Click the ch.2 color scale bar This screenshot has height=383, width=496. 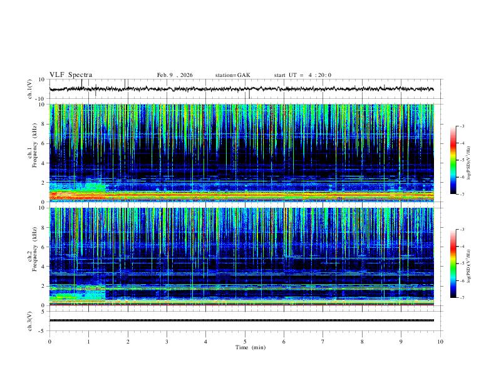click(x=453, y=263)
